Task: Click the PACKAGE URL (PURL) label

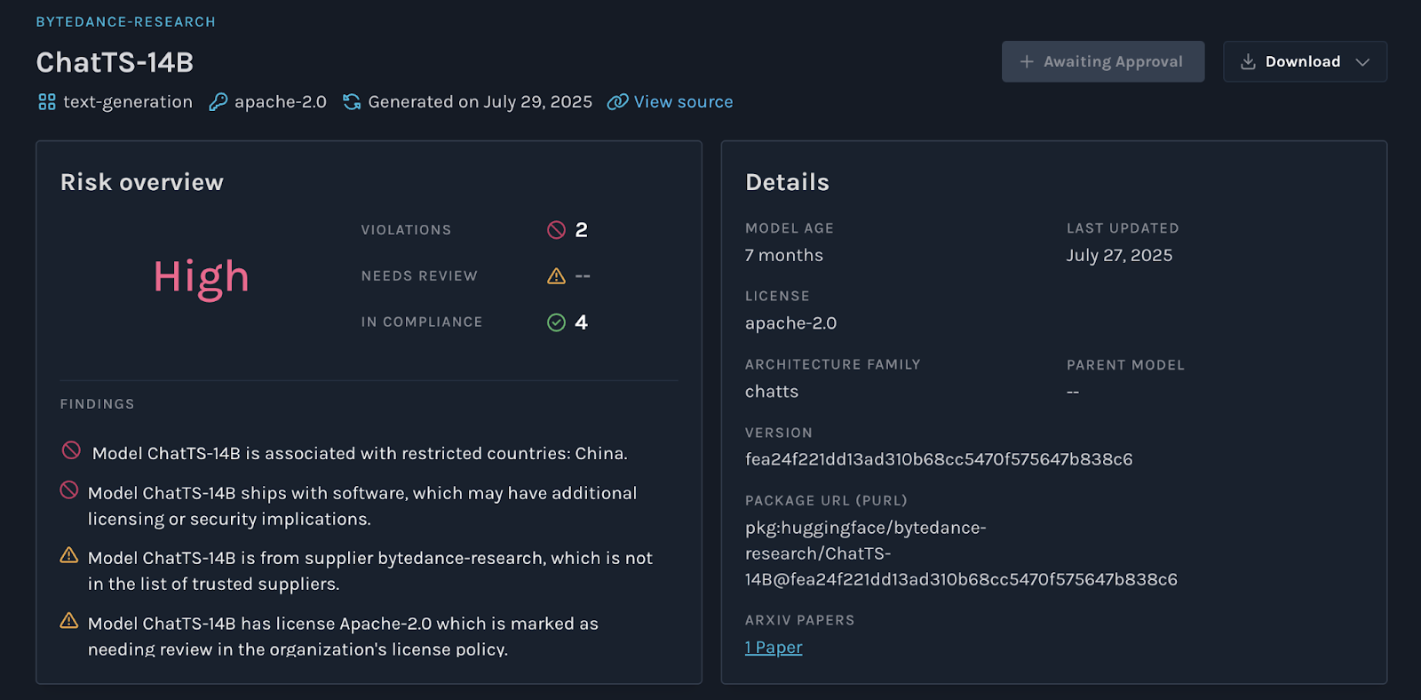Action: pyautogui.click(x=826, y=501)
